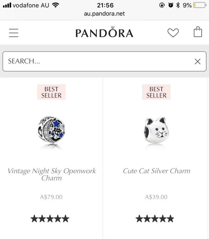Tap the Pandora logo
Viewport: 209px width, 239px height.
[x=104, y=33]
